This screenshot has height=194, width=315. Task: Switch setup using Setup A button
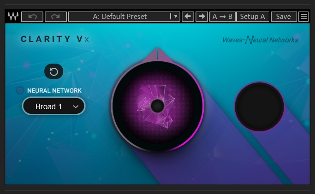[253, 17]
